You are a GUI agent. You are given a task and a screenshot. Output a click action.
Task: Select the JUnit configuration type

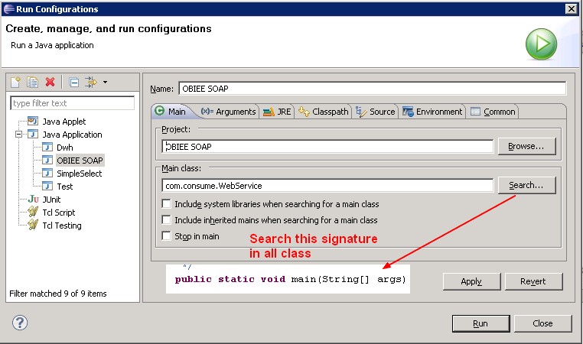coord(50,200)
